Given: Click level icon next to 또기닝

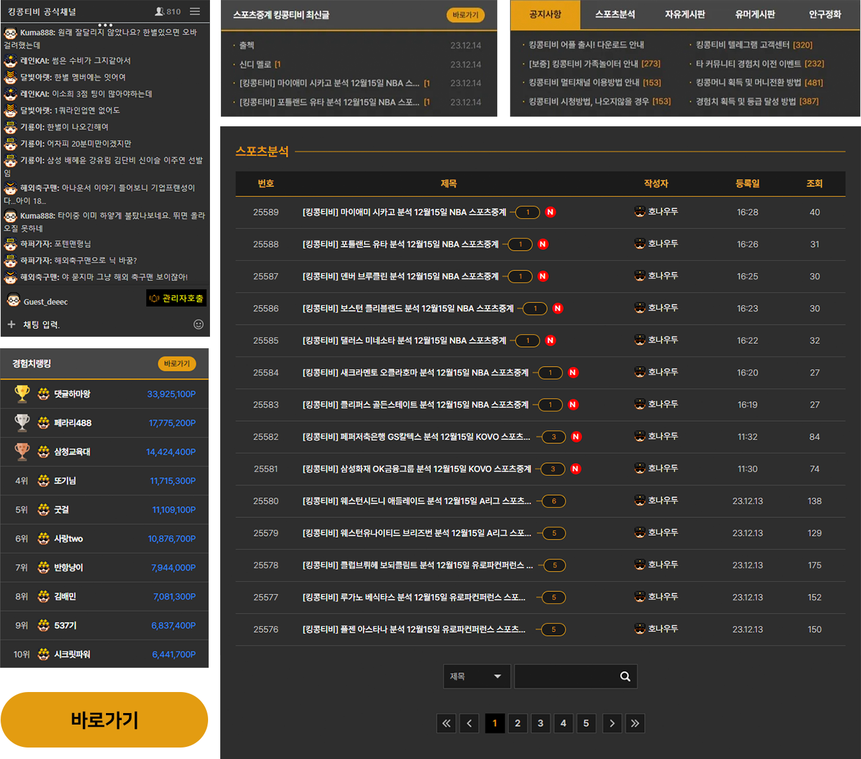Looking at the screenshot, I should point(43,481).
